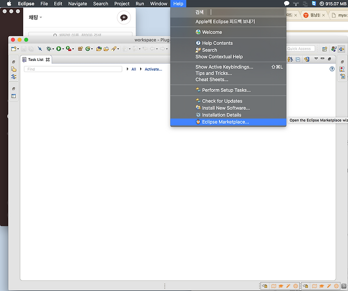
Task: Open the blue arrows icon in left trim
Action: (x=14, y=76)
